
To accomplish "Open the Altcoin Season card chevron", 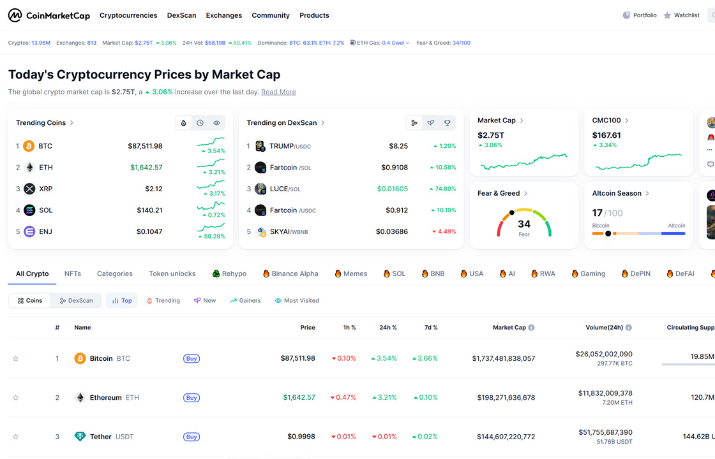I will point(647,194).
